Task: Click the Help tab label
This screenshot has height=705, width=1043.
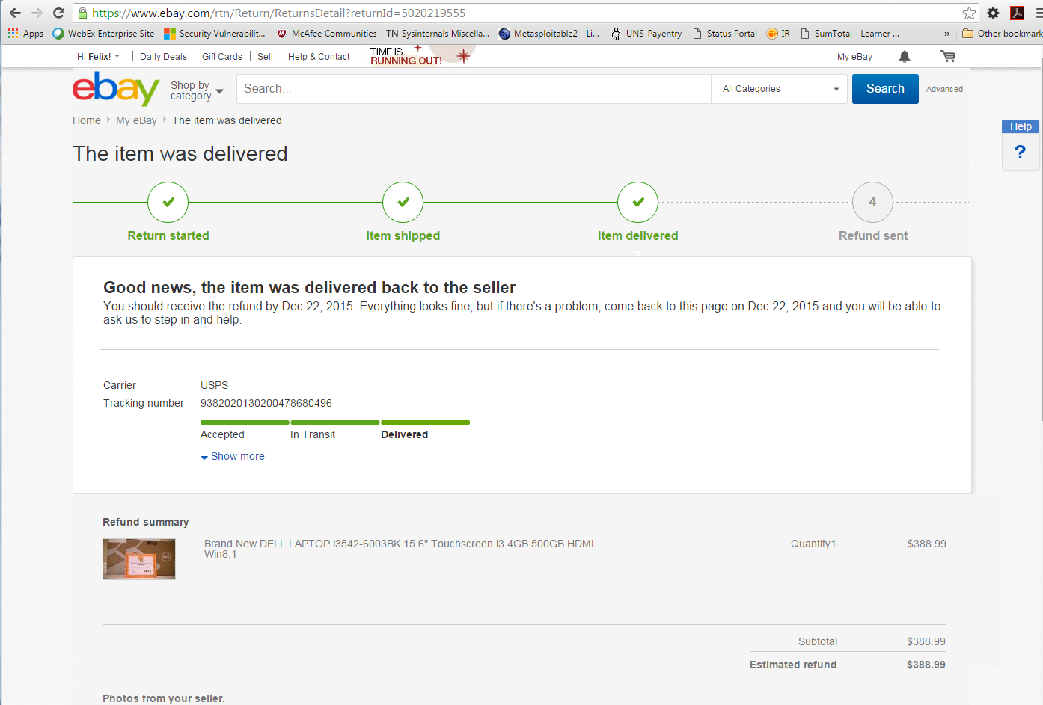Action: pyautogui.click(x=1021, y=126)
